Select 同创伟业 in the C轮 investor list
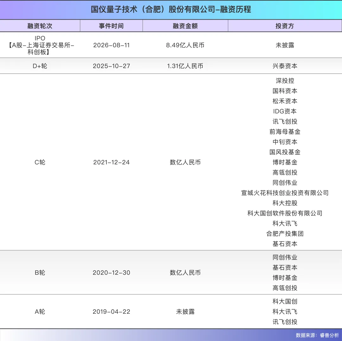This screenshot has width=342, height=341. pos(285,183)
